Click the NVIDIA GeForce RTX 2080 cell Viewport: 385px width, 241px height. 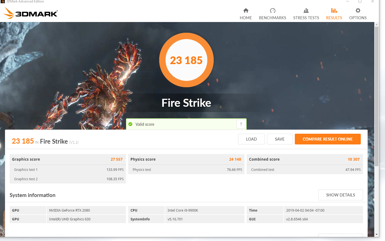point(86,210)
